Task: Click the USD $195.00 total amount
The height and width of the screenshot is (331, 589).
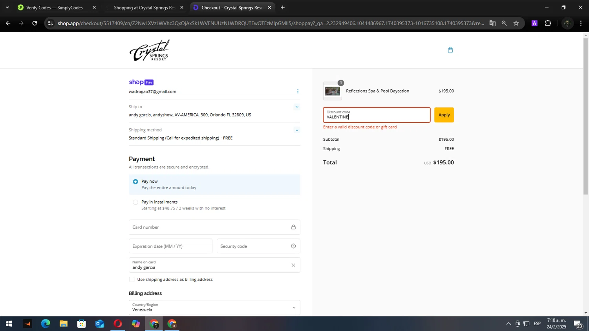Action: 439,163
